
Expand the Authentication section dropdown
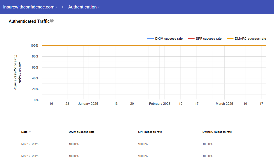pos(84,7)
